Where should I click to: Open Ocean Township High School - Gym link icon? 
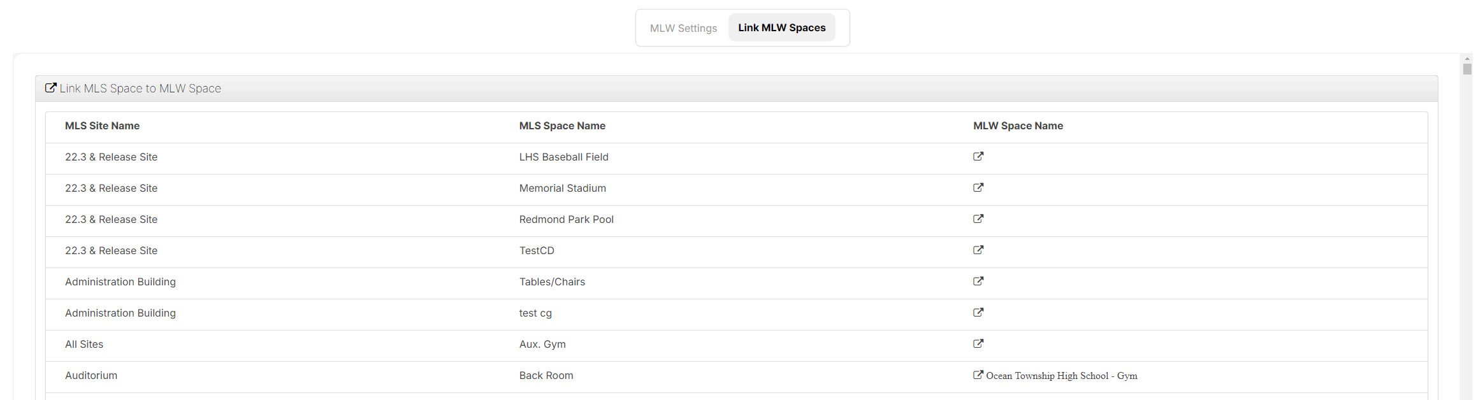click(x=977, y=375)
